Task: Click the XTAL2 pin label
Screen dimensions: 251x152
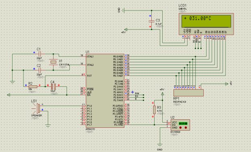Action: (90, 65)
